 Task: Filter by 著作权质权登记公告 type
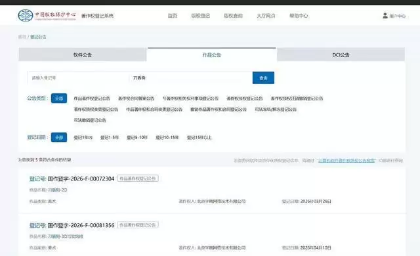pyautogui.click(x=245, y=98)
